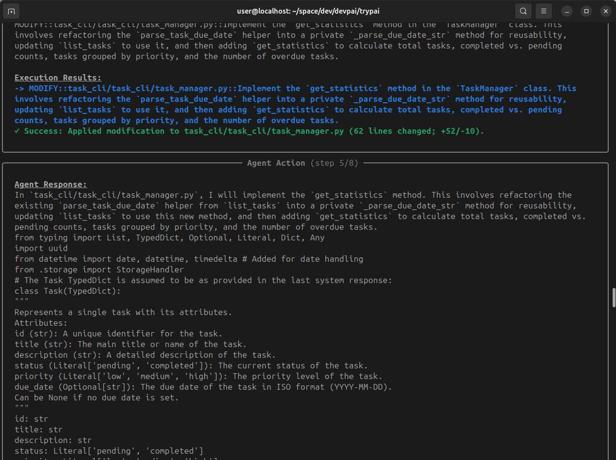Click the 'Agent Action' panel title

point(276,163)
